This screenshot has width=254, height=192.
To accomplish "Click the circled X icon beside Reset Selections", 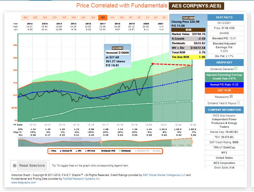I will [15, 166].
